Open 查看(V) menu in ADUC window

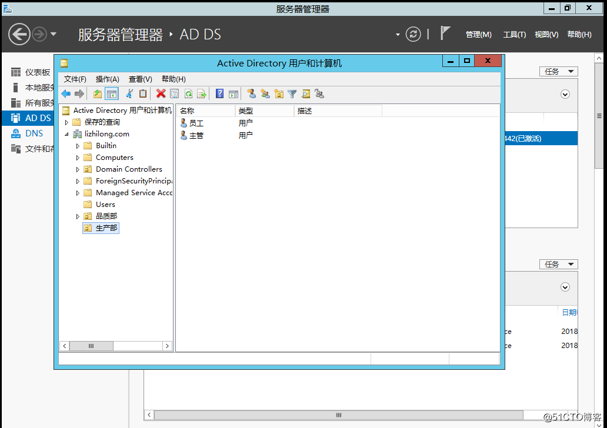[x=140, y=79]
